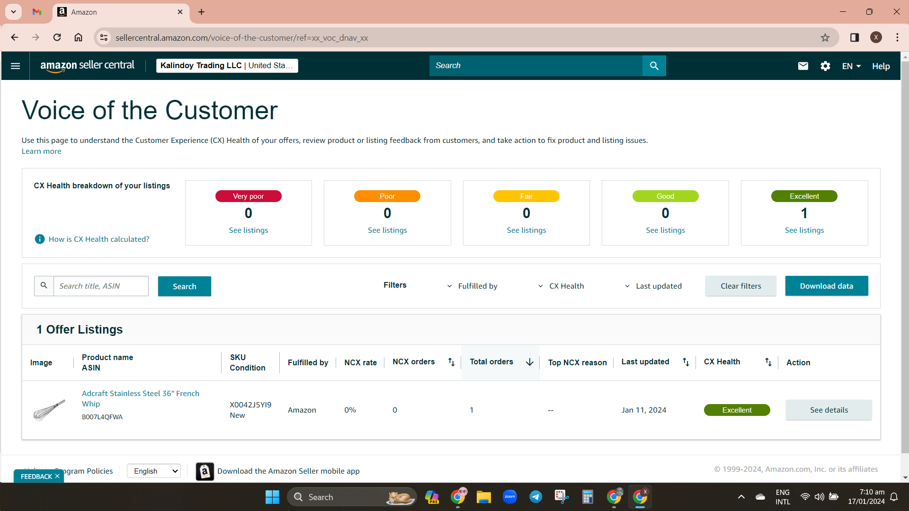See listings under Excellent
Viewport: 909px width, 511px height.
(x=804, y=230)
